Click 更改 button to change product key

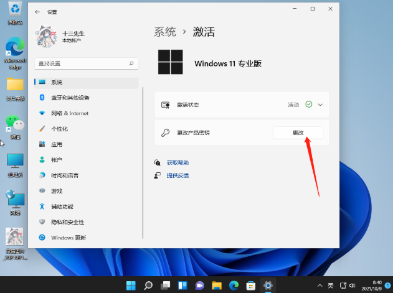tap(298, 133)
